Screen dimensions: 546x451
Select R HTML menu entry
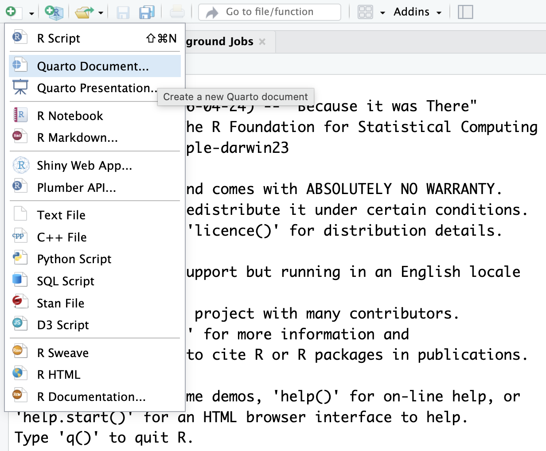coord(95,374)
